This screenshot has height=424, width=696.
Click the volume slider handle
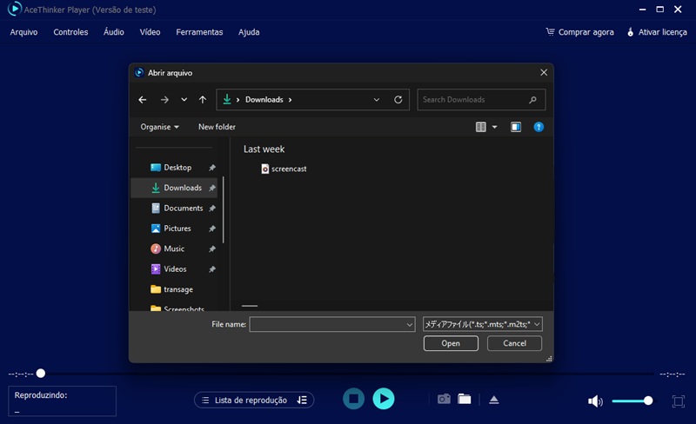tap(648, 401)
